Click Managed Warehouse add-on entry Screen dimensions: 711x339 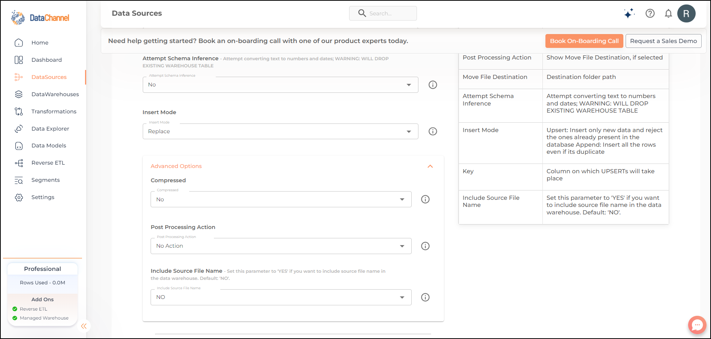click(44, 318)
